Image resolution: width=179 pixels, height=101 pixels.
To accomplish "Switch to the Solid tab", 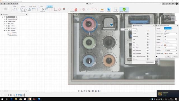I will pos(15,6).
